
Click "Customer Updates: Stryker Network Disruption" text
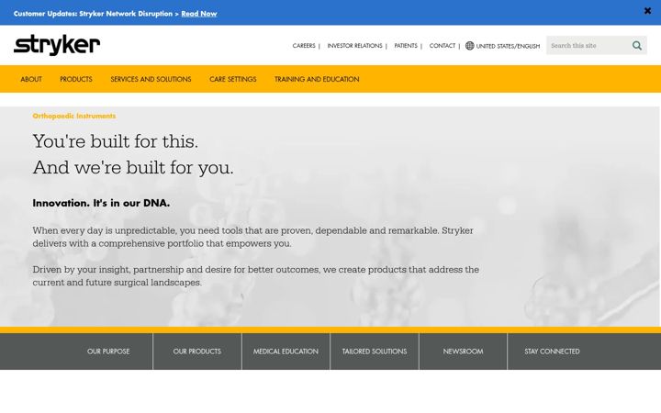[x=93, y=14]
